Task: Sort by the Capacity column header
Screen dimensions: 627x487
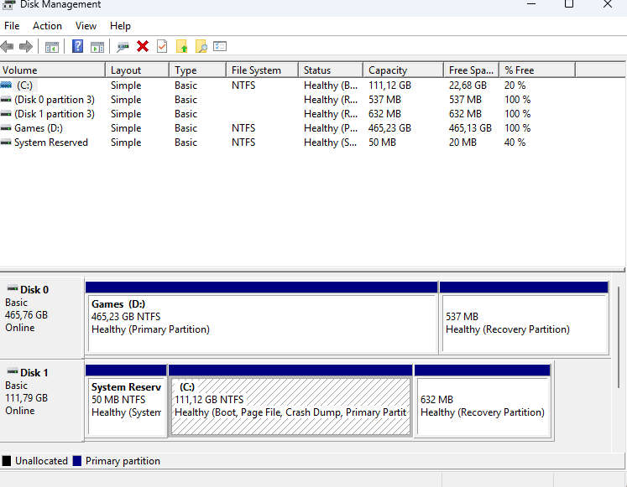Action: point(403,70)
